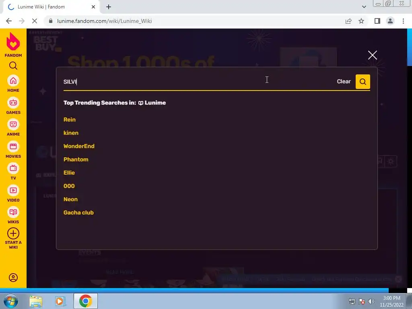
Task: Select Lunime Wiki browser tab
Action: (51, 7)
